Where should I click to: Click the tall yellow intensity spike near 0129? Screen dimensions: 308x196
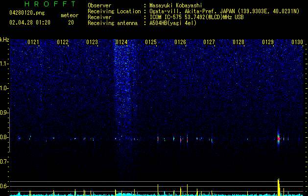(279, 187)
